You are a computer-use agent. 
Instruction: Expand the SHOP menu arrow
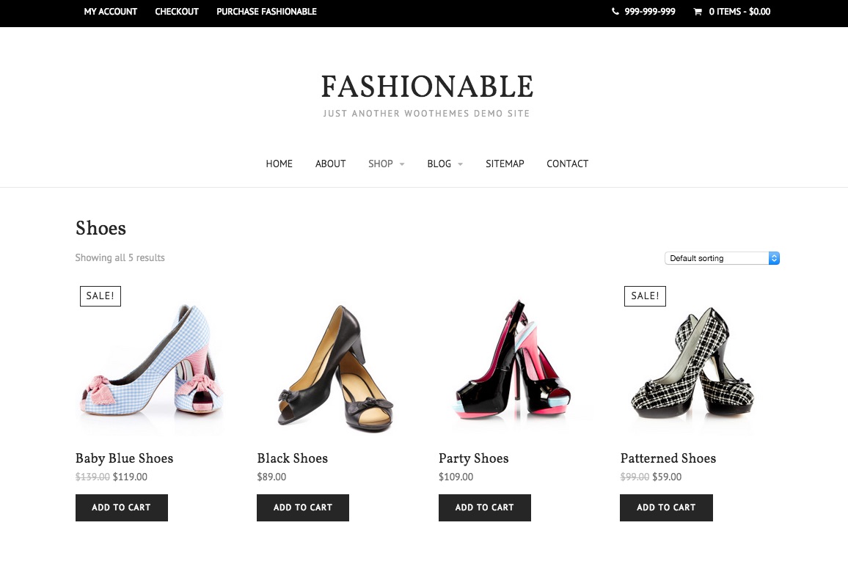(402, 164)
